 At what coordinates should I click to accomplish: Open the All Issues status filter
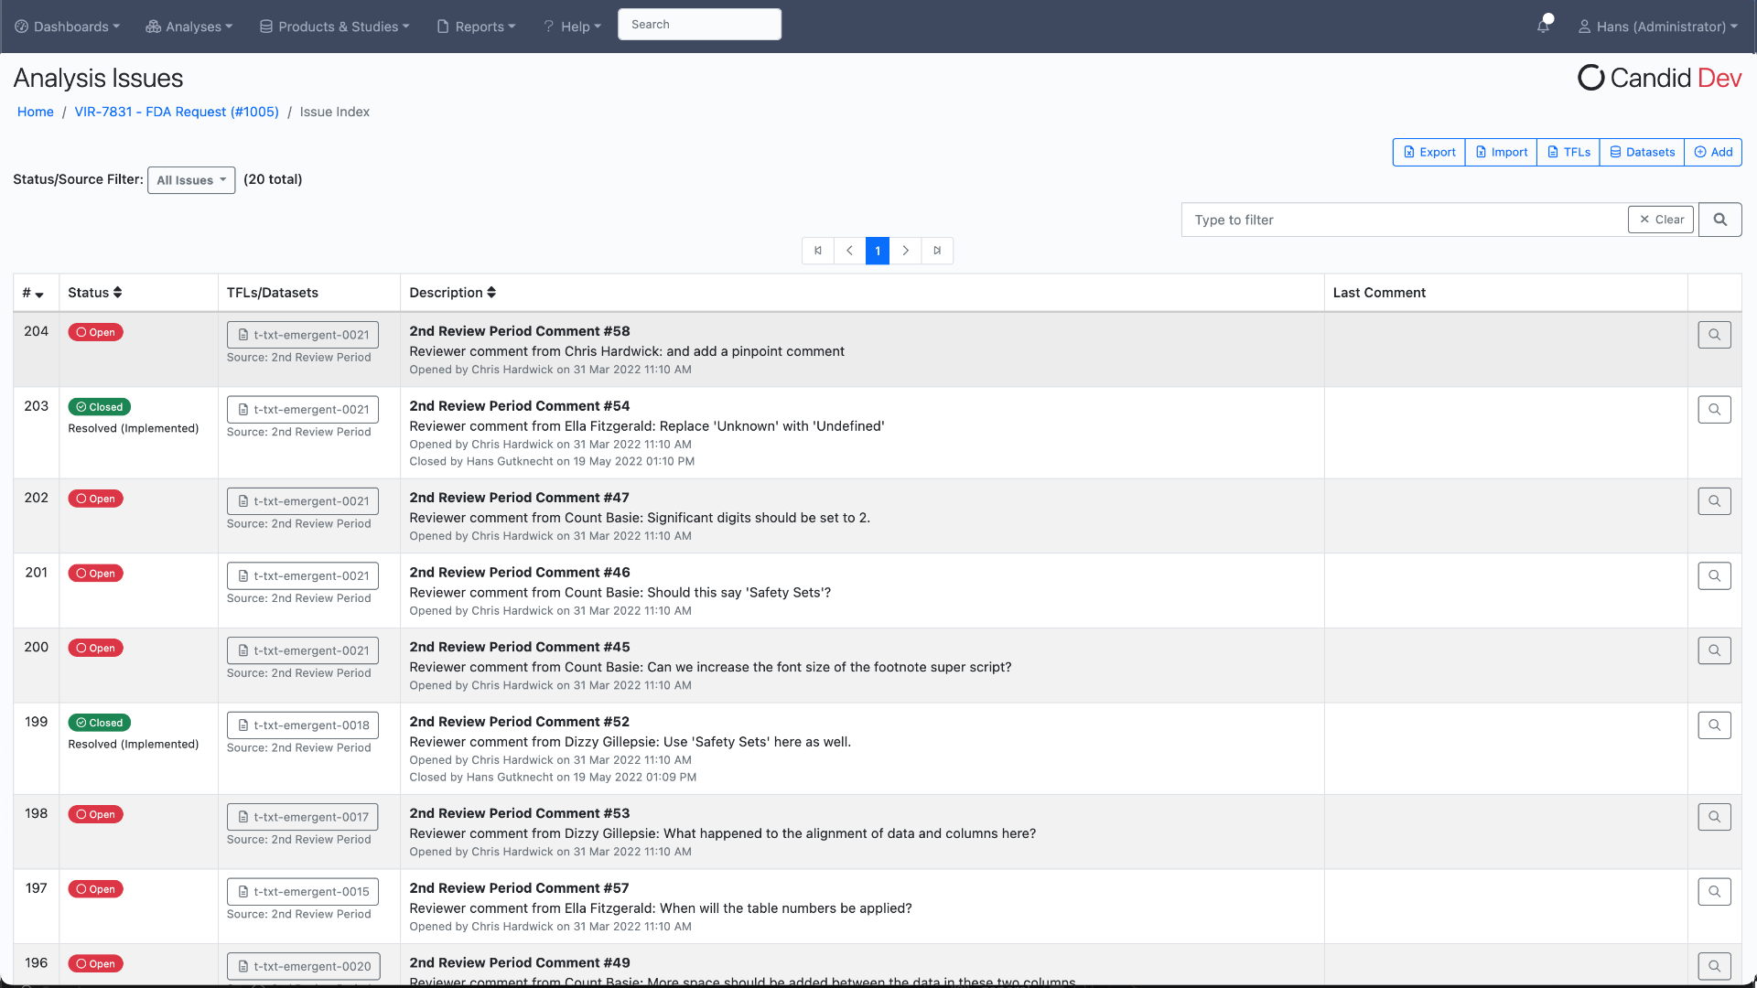pyautogui.click(x=191, y=180)
